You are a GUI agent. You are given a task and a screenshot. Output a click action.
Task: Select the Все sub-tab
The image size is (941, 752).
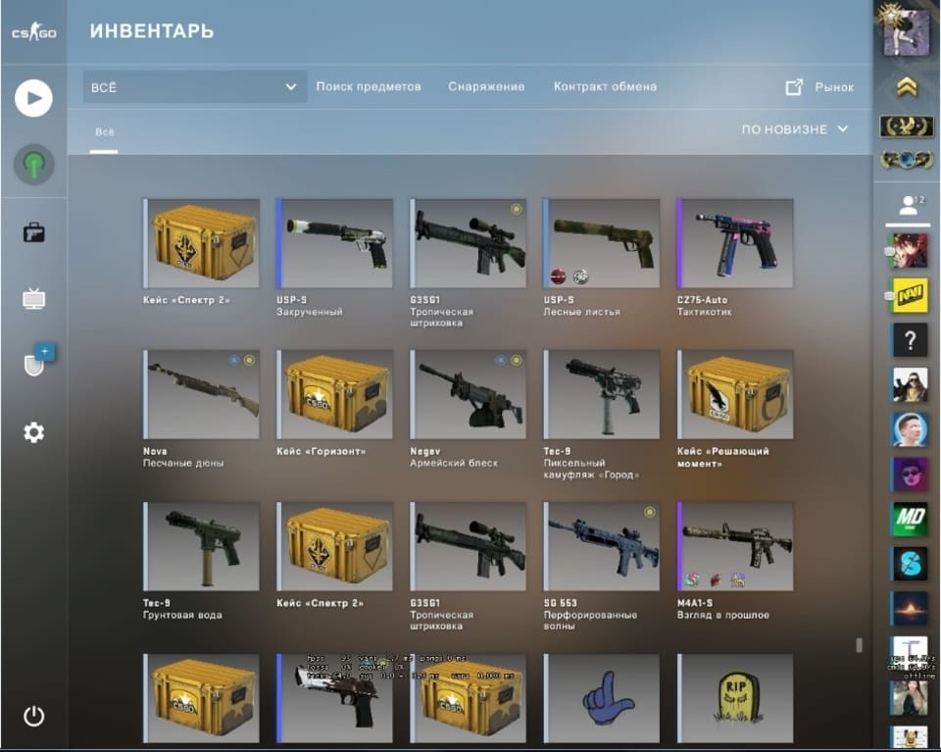[x=105, y=132]
